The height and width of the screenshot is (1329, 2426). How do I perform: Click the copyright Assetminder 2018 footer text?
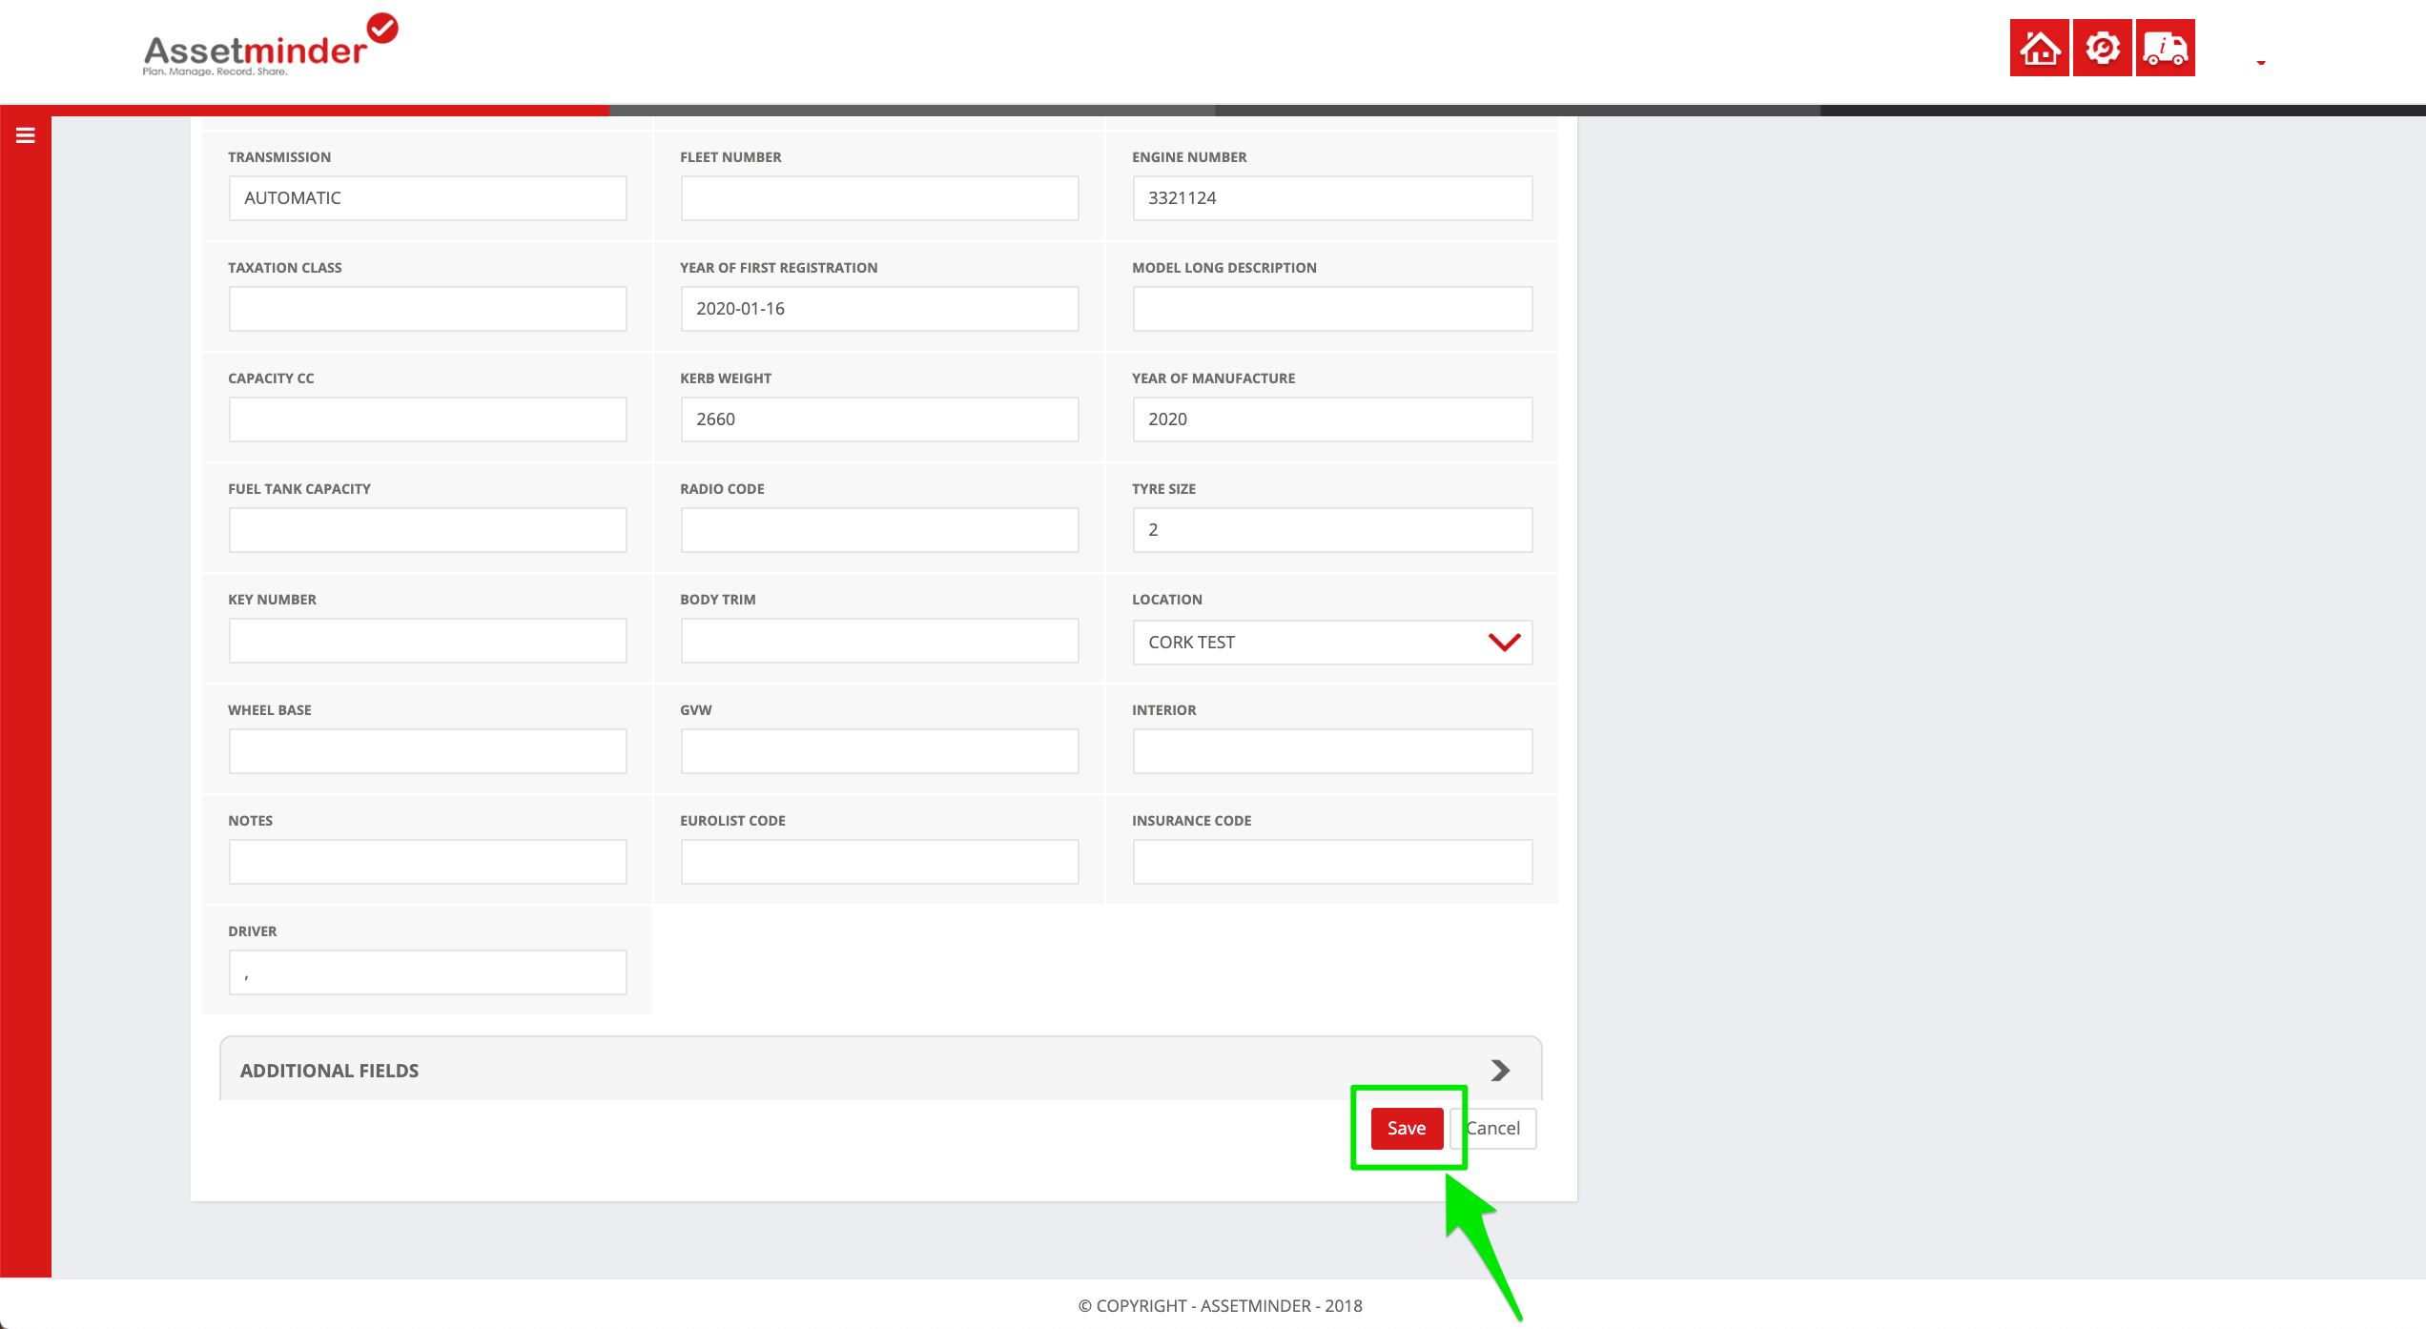point(1220,1306)
